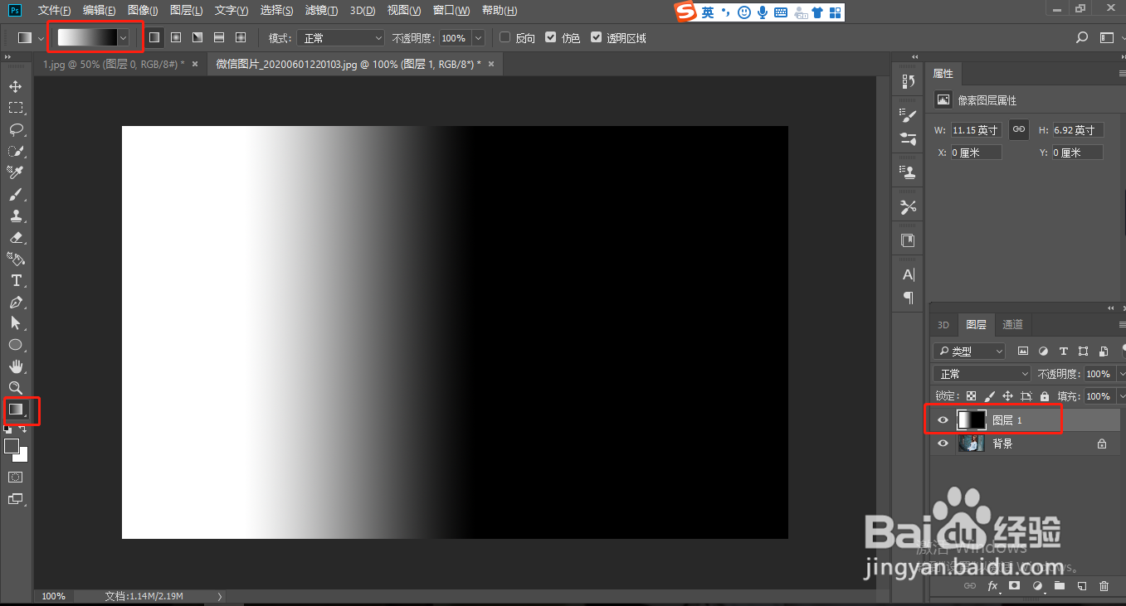Reset default foreground and background colors
This screenshot has height=606, width=1126.
coord(8,429)
